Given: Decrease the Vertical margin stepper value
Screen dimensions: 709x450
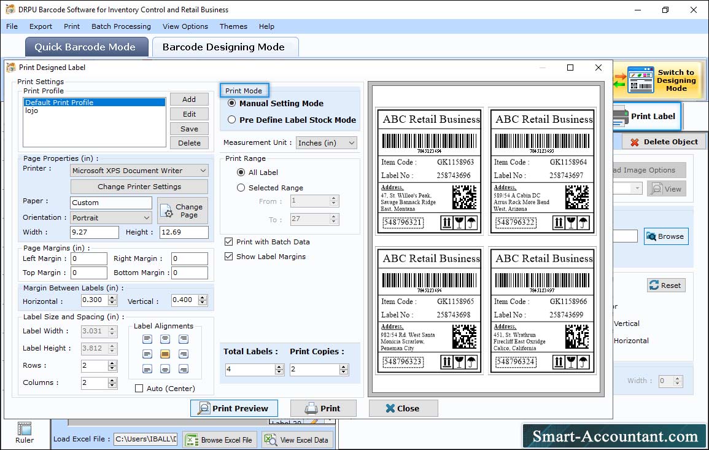Looking at the screenshot, I should tap(203, 303).
